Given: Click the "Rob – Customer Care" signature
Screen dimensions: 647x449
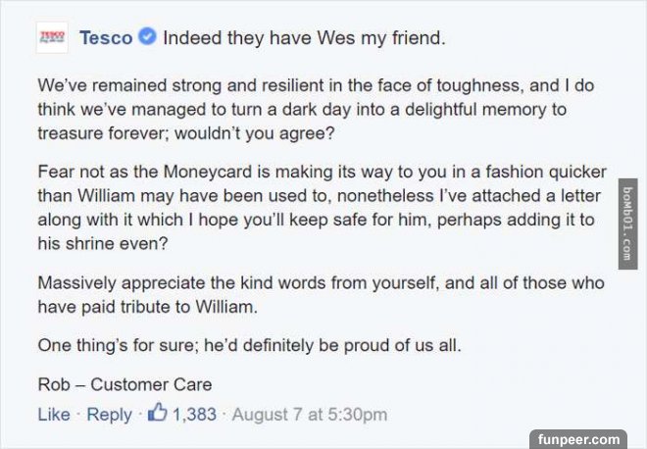Looking at the screenshot, I should 124,384.
